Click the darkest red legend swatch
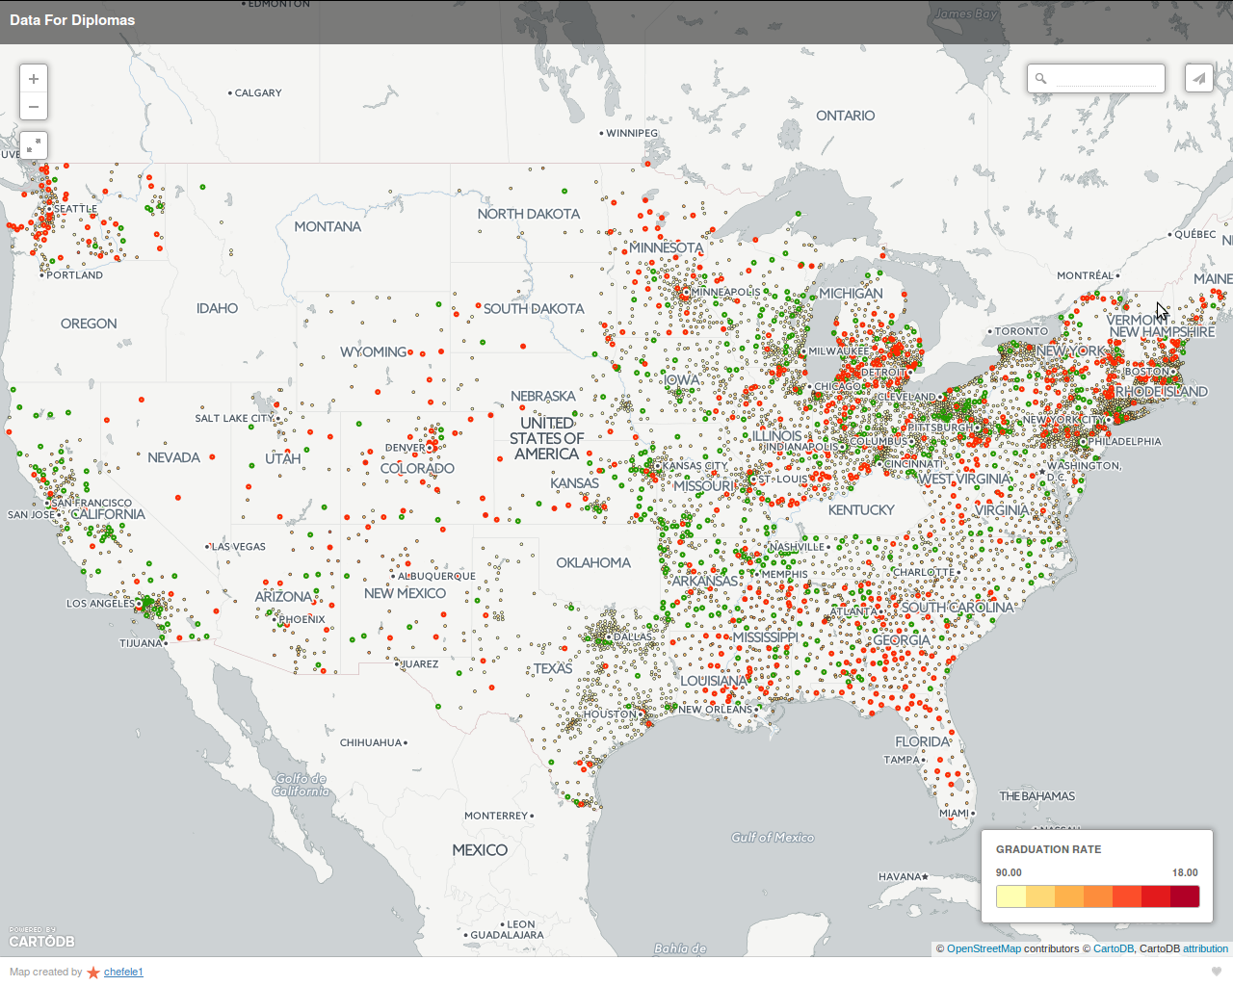The height and width of the screenshot is (986, 1233). 1185,896
